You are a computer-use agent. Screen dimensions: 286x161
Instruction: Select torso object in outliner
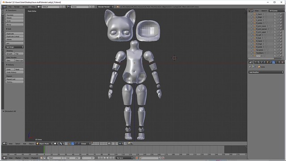coord(258,56)
